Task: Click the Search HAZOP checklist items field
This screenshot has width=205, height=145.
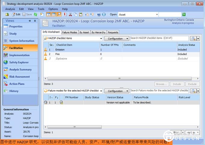Action: 159,38
